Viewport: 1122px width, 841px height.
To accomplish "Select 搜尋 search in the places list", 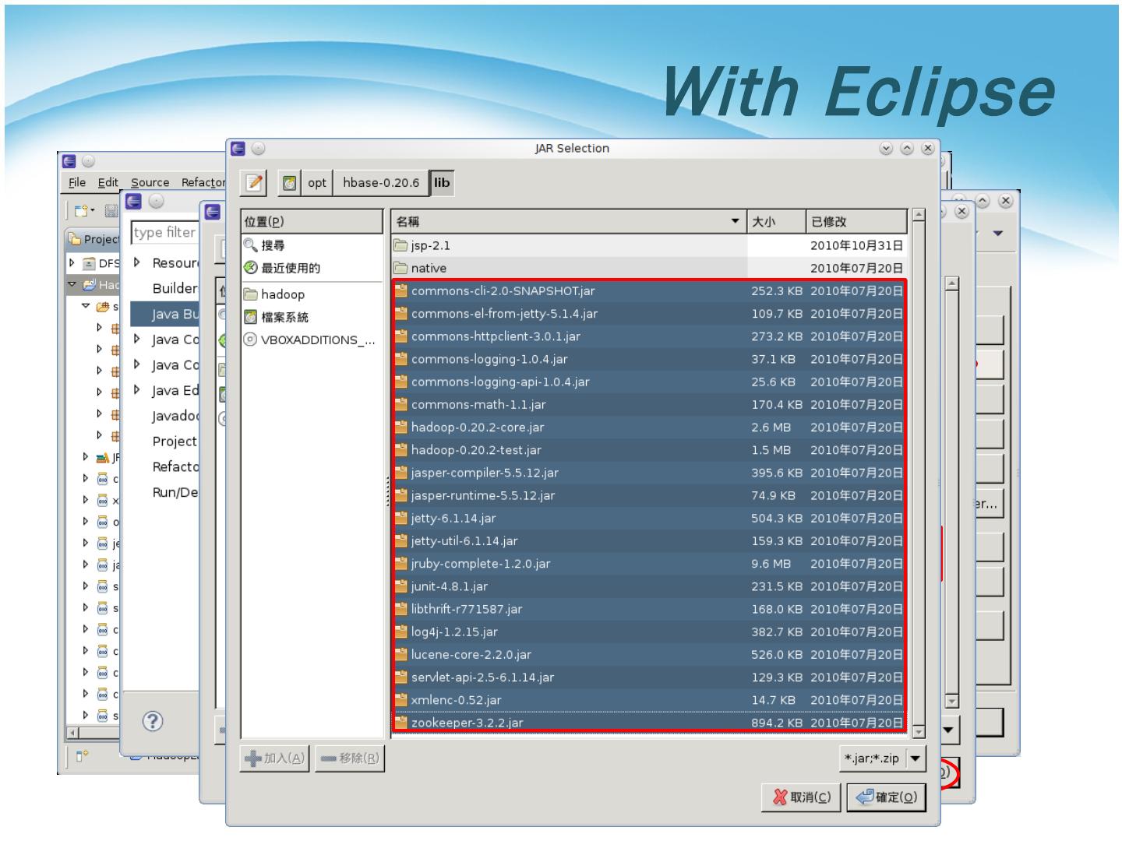I will coord(312,245).
